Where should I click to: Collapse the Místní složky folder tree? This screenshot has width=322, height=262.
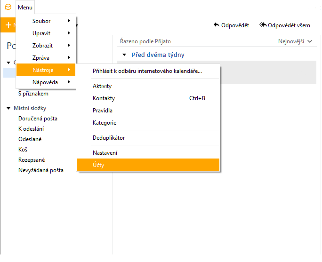point(8,108)
